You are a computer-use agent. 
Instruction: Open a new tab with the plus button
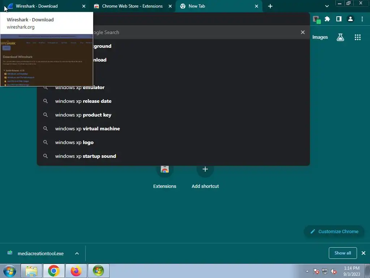pyautogui.click(x=270, y=6)
